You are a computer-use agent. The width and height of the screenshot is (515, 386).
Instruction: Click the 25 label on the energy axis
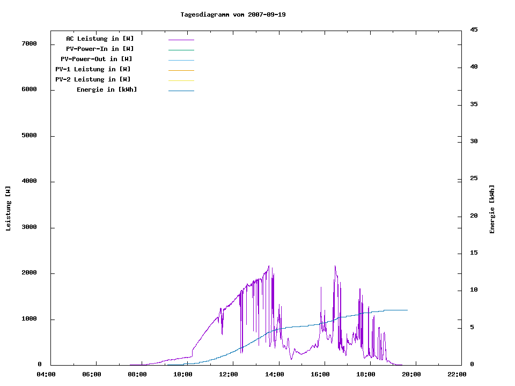pos(474,178)
